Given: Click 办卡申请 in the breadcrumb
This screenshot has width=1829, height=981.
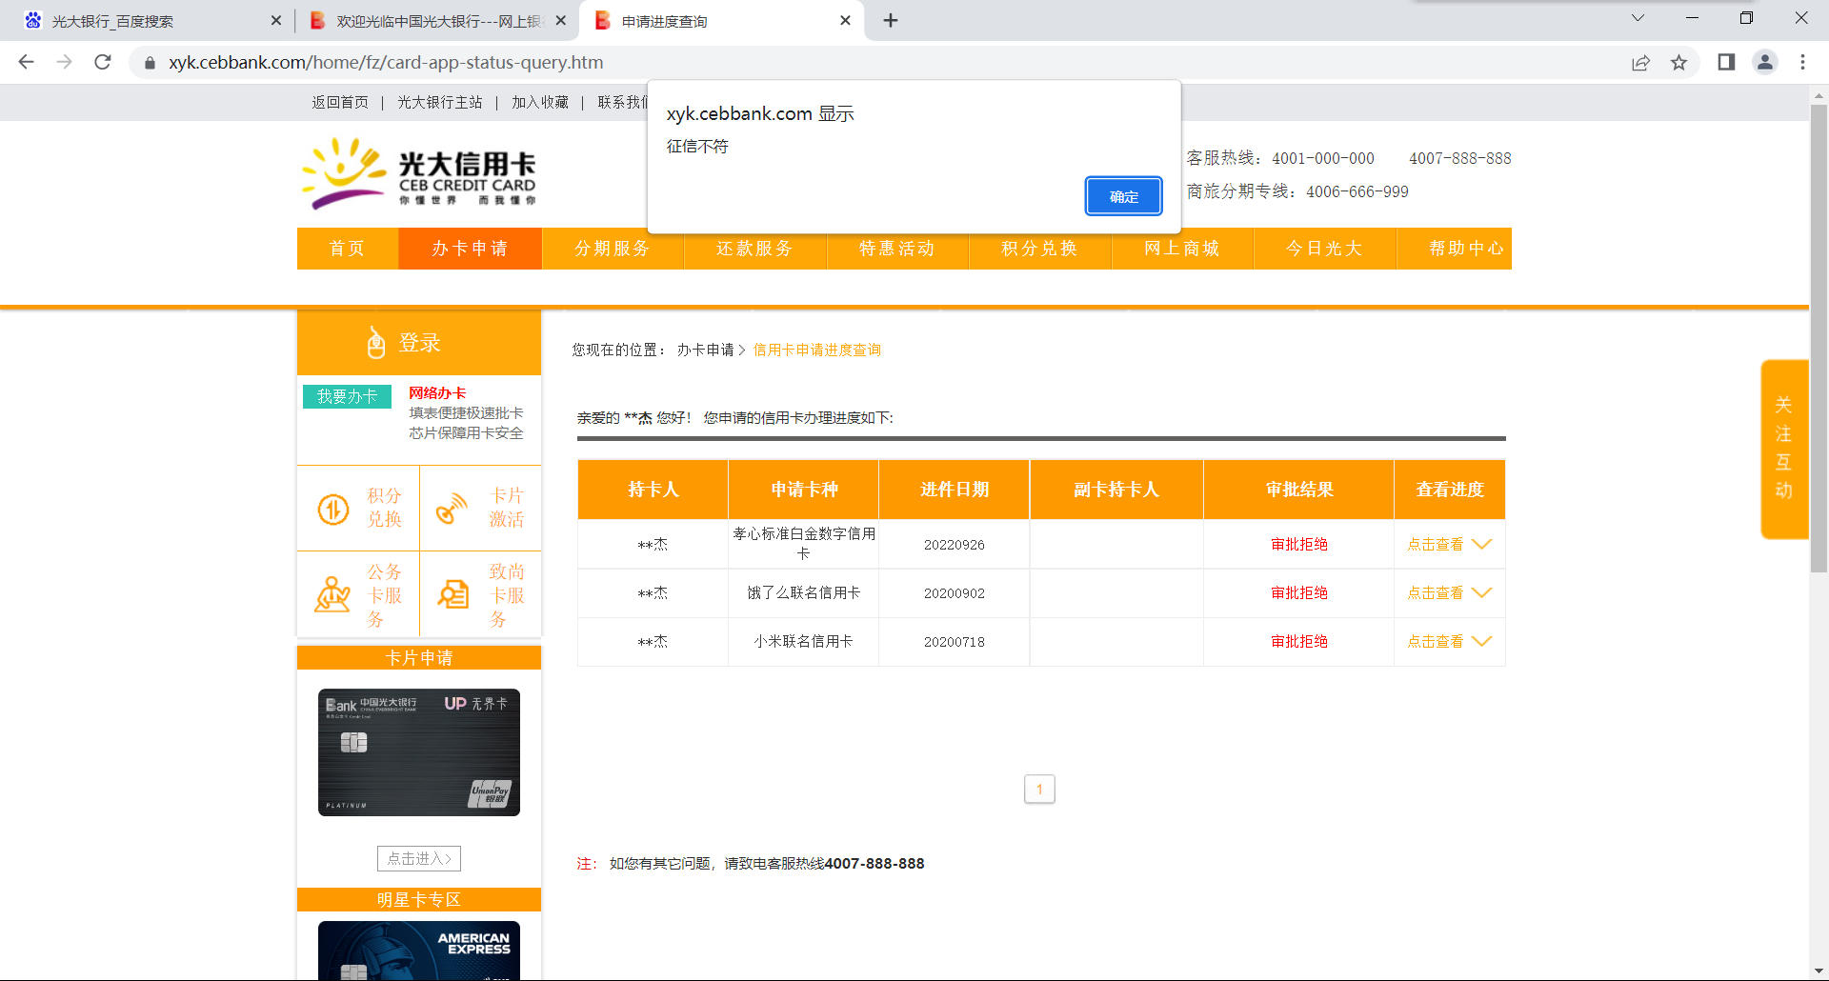Looking at the screenshot, I should (x=705, y=350).
